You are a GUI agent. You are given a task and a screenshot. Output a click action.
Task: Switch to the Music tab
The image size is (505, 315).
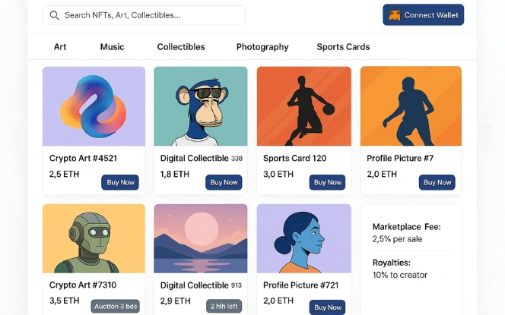click(x=112, y=47)
